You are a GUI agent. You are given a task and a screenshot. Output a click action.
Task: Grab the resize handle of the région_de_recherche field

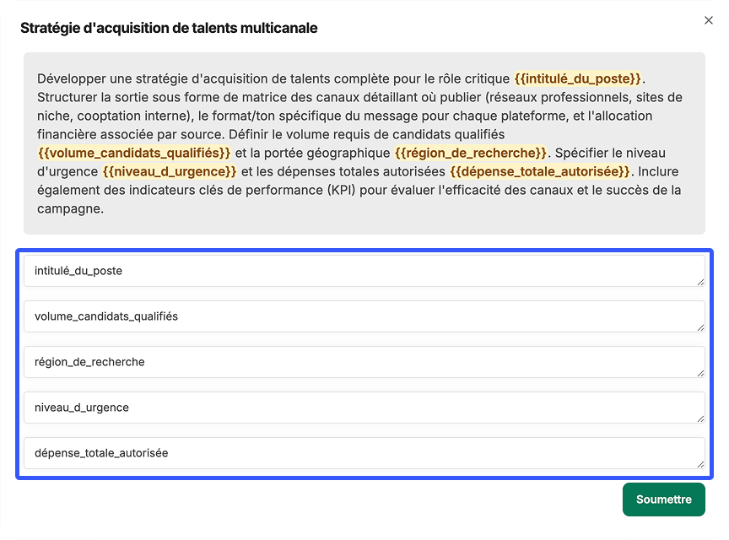point(700,373)
